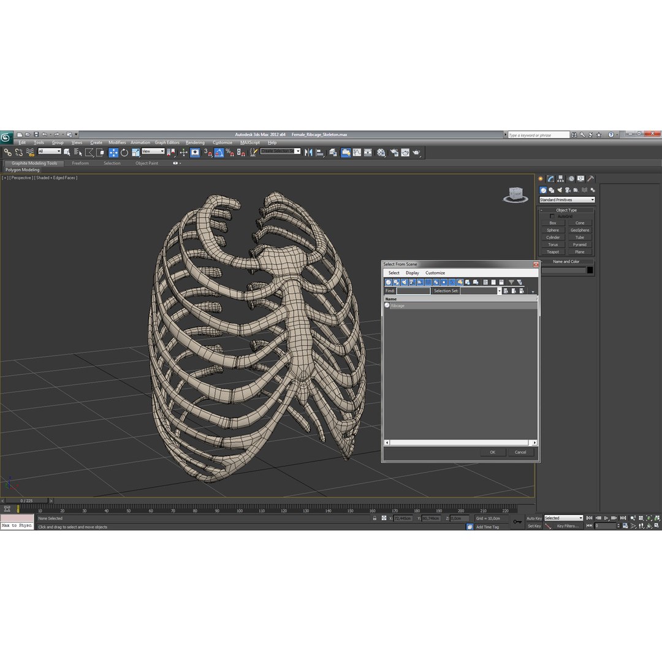Open the Utilities hammer panel tab
662x662 pixels.
pyautogui.click(x=591, y=178)
